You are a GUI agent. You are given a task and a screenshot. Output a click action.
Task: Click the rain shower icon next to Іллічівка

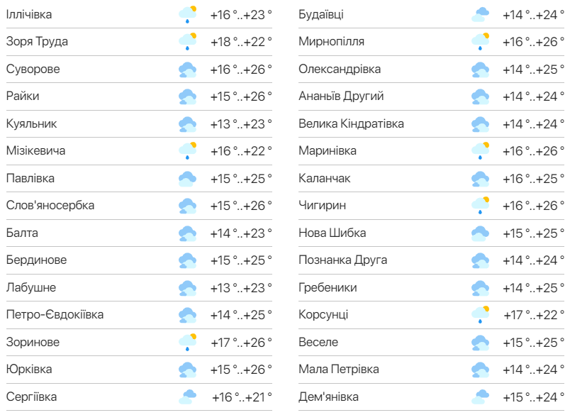coord(186,12)
